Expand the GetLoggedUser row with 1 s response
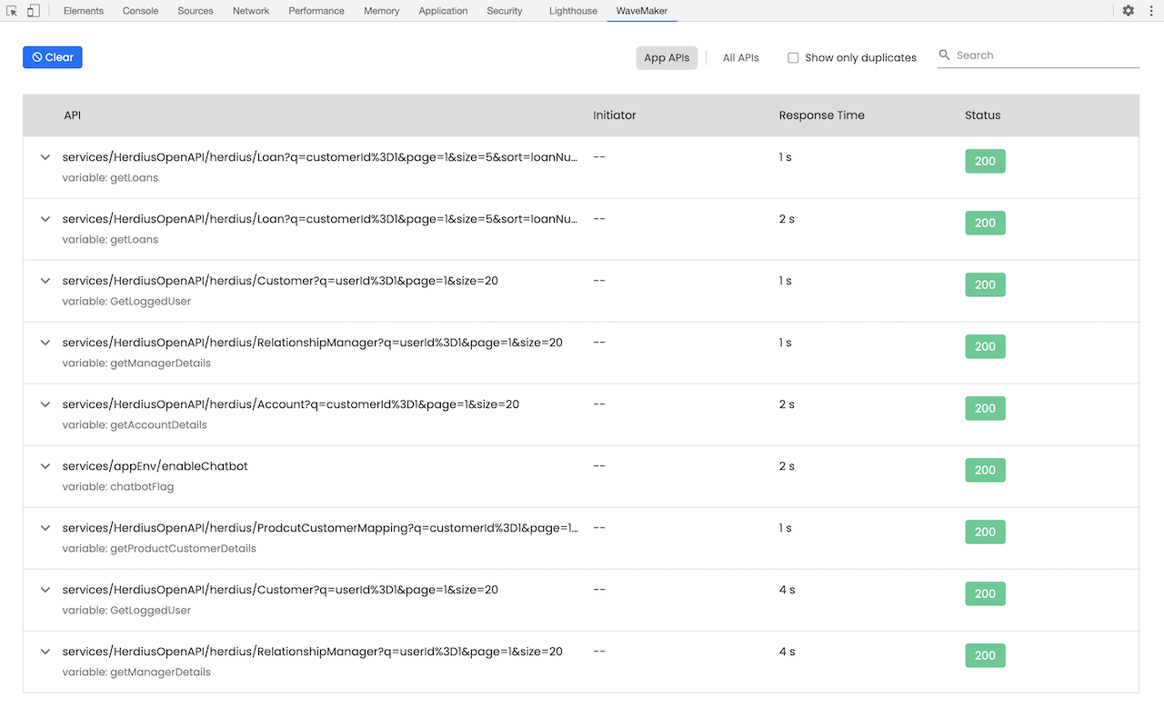Viewport: 1164px width, 727px height. (45, 281)
